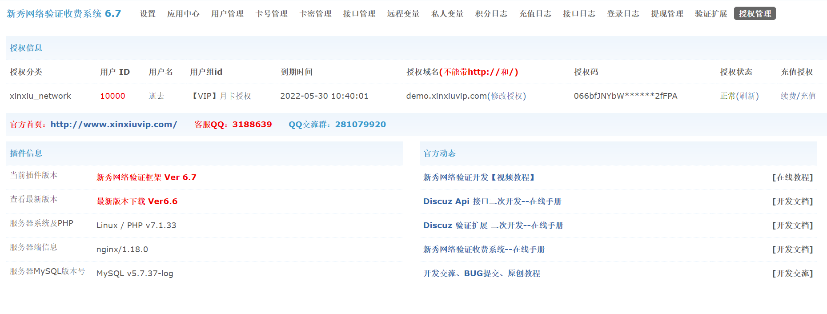Viewport: 827px width, 314px height.
Task: Refresh authorization status via 刷新 link
Action: [x=747, y=96]
